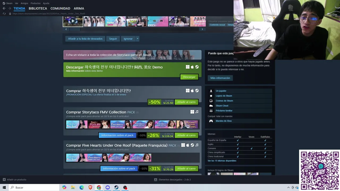The width and height of the screenshot is (340, 191).
Task: Open the Amigos menu
Action: coord(24,3)
